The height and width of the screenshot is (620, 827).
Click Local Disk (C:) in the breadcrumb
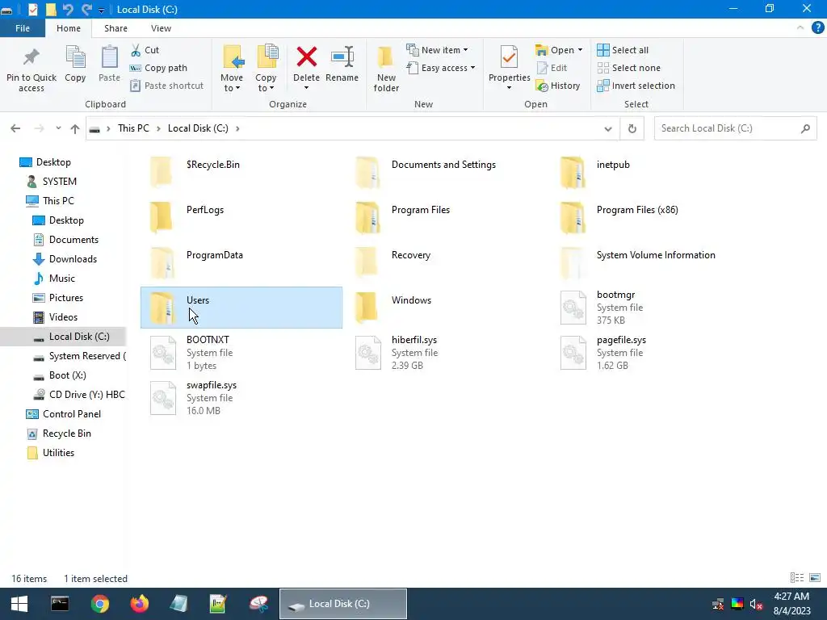point(198,128)
